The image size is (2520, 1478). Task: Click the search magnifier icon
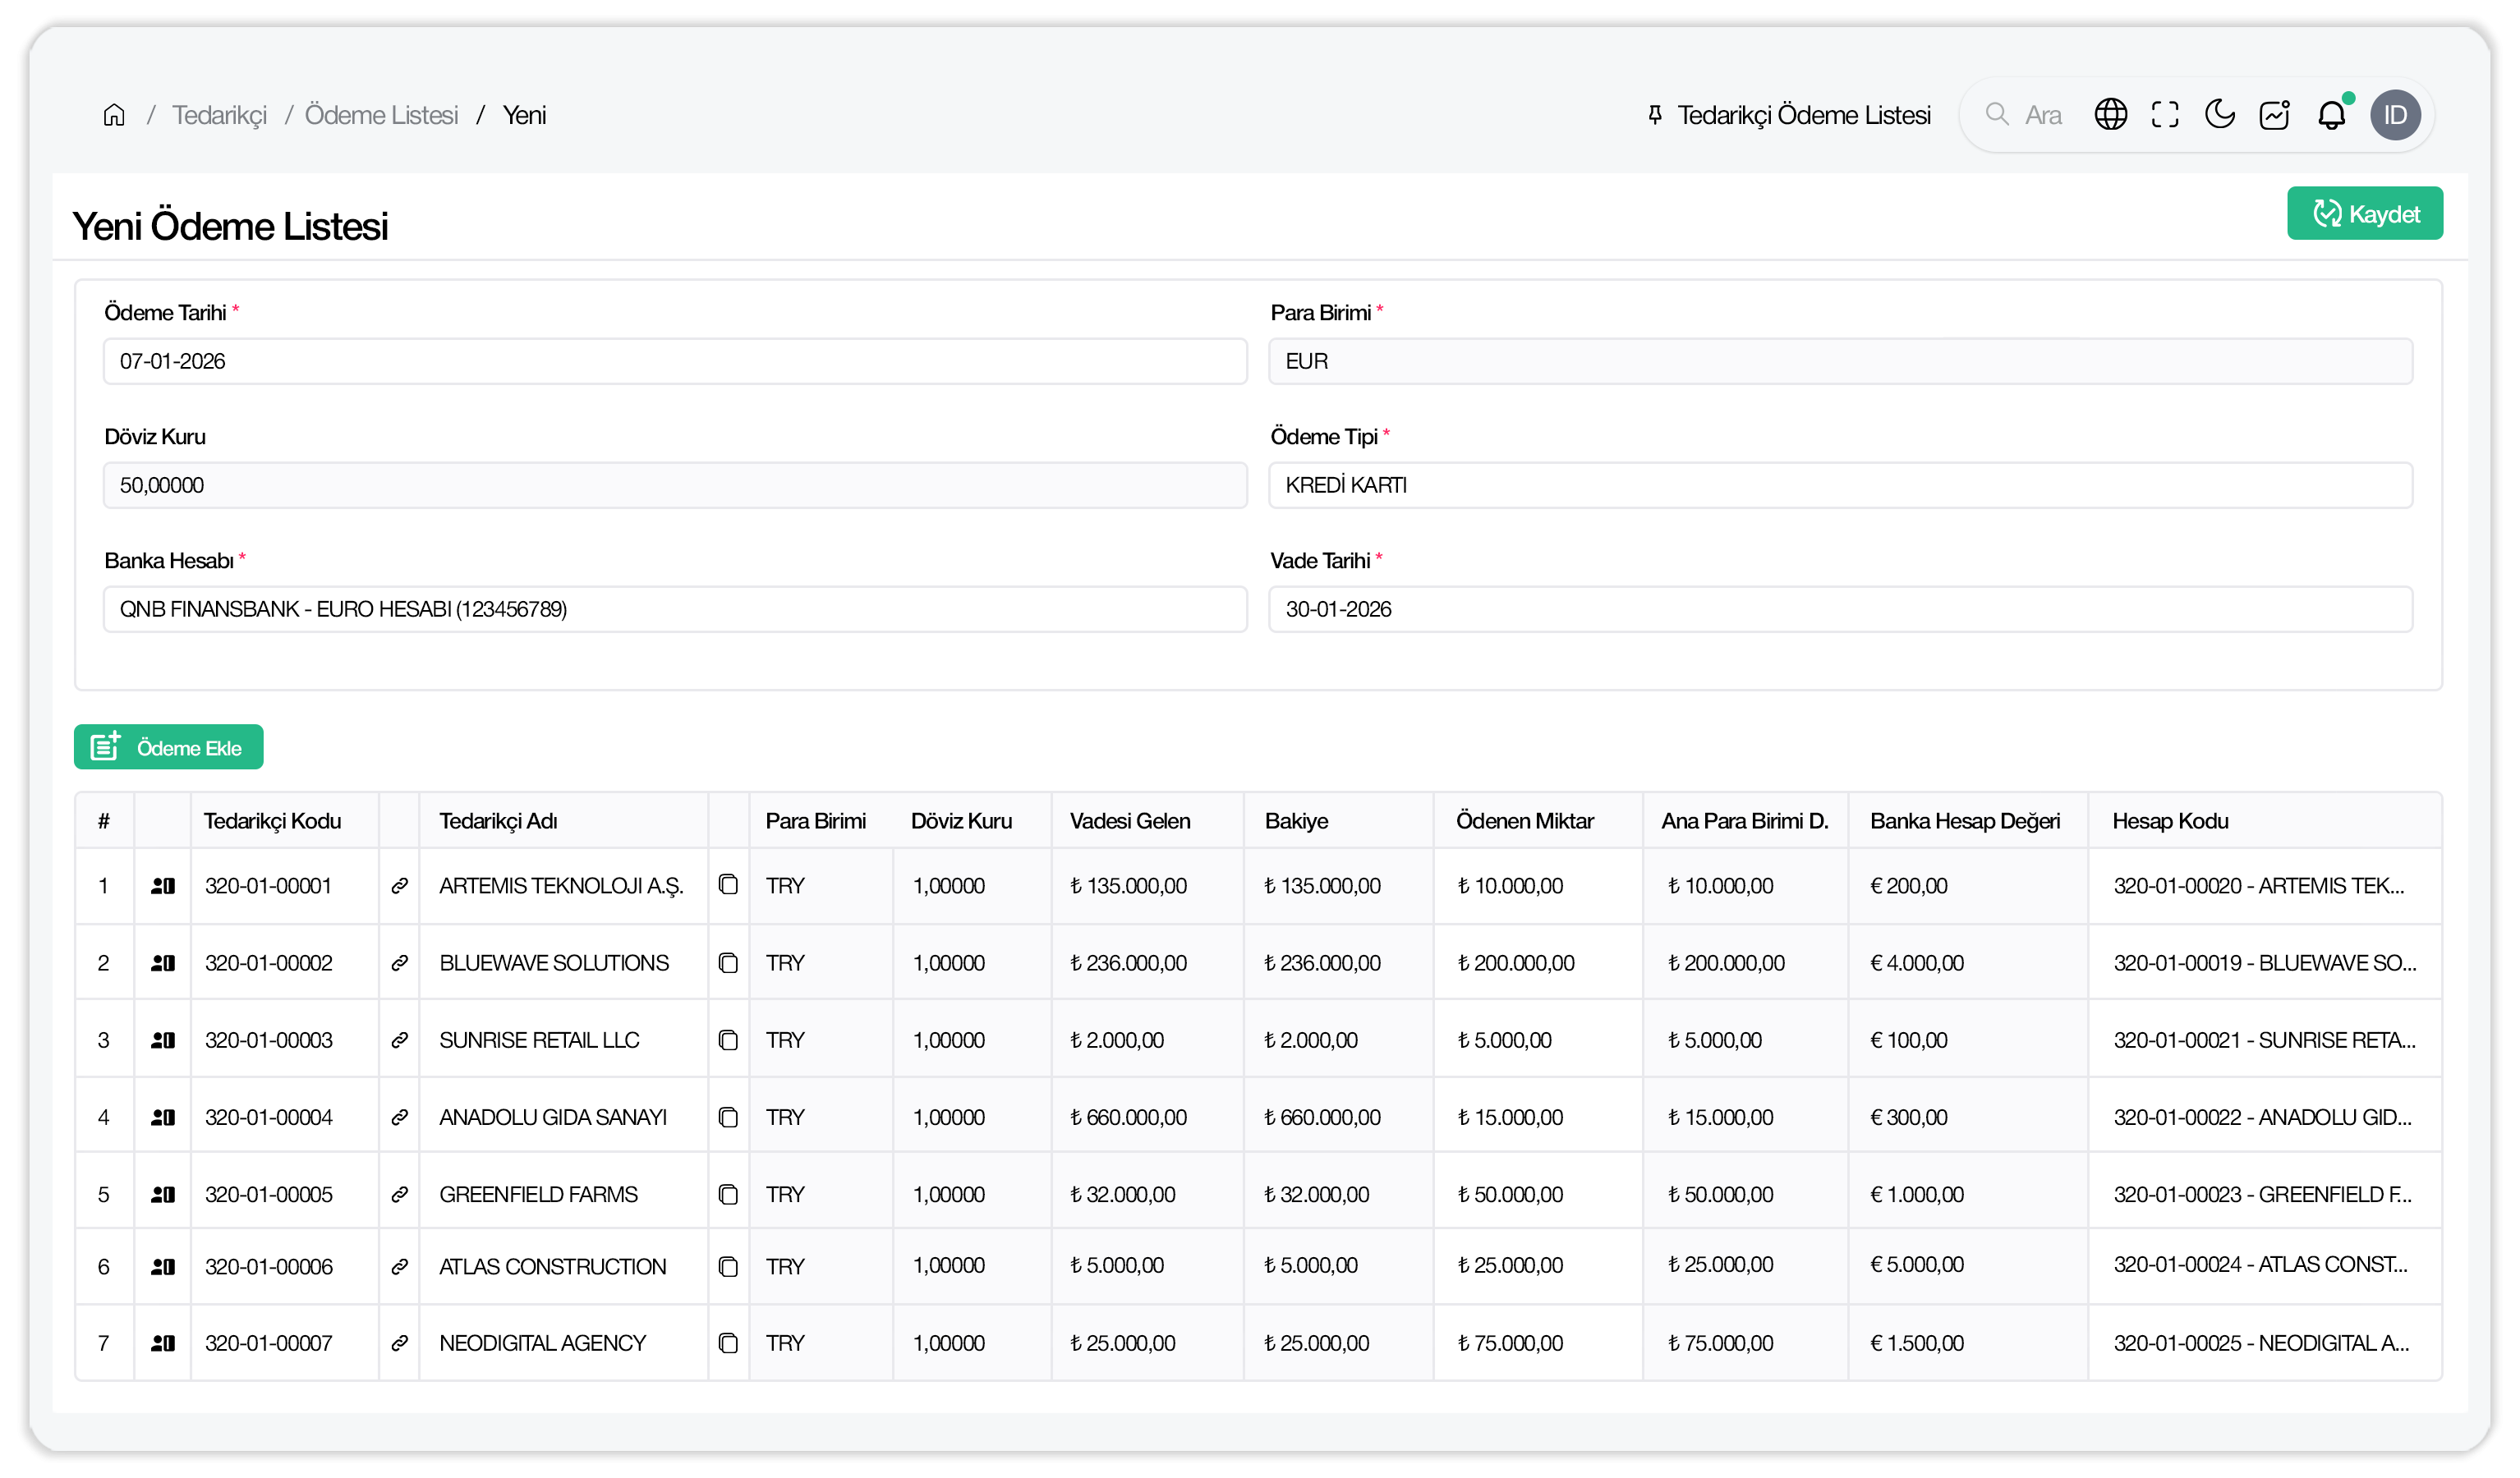tap(1996, 114)
